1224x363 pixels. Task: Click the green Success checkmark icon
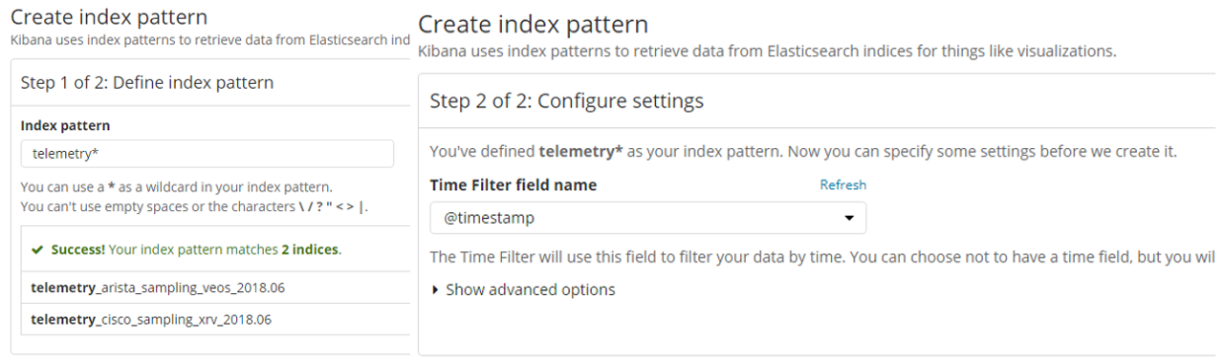pos(36,250)
